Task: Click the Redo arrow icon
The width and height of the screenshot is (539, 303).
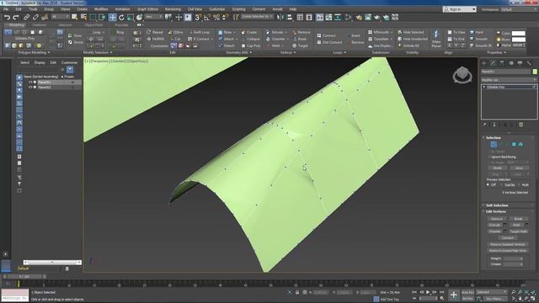Action: coord(15,17)
